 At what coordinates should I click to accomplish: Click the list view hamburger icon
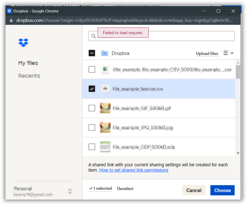point(226,53)
